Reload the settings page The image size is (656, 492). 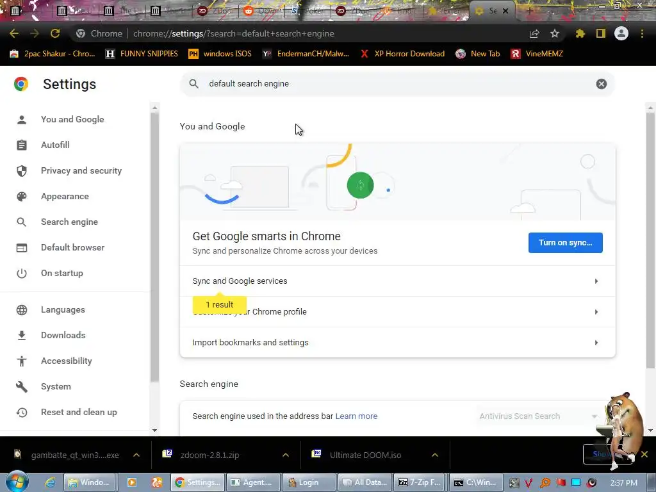55,33
